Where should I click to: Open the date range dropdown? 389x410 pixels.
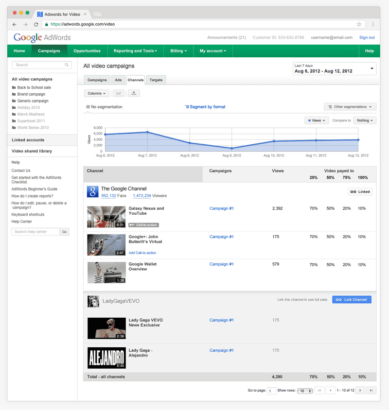pyautogui.click(x=334, y=68)
